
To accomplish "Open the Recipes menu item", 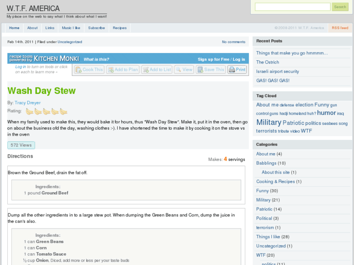I will click(120, 28).
